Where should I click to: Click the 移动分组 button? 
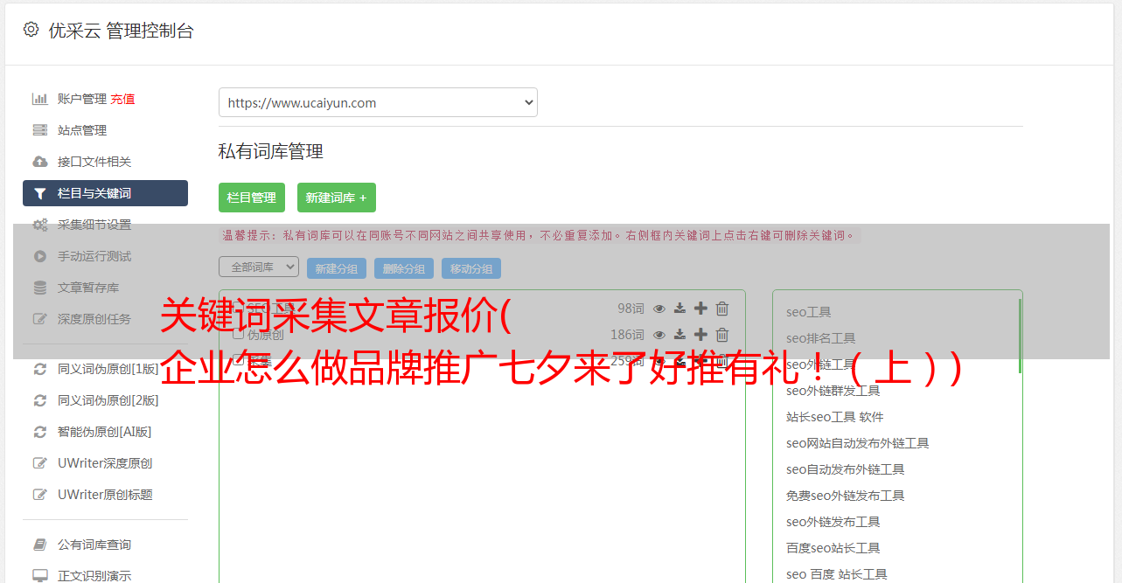471,268
